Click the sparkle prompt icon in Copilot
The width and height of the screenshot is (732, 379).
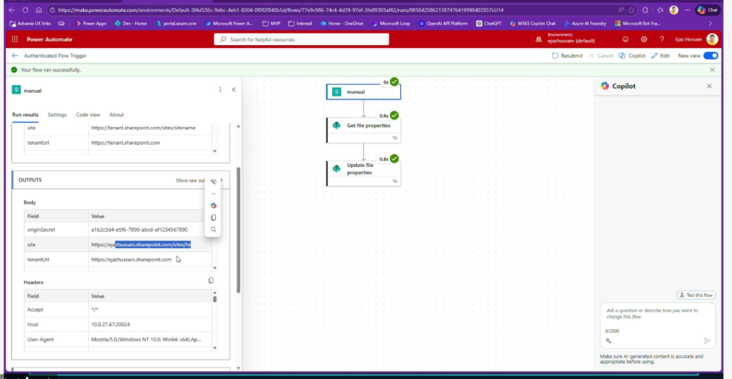608,340
